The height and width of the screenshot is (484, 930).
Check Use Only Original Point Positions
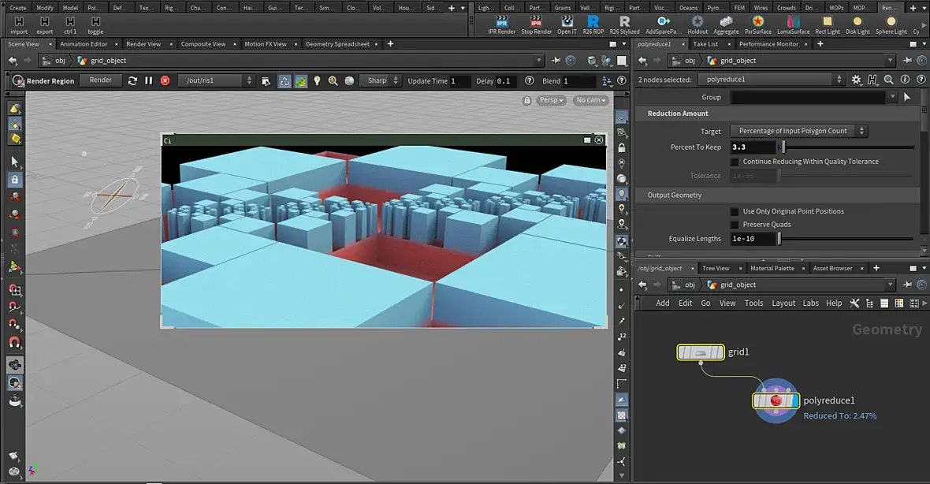point(735,211)
